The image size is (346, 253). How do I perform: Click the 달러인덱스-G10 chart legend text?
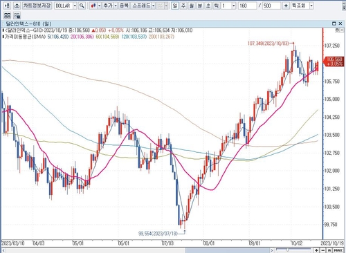click(24, 30)
